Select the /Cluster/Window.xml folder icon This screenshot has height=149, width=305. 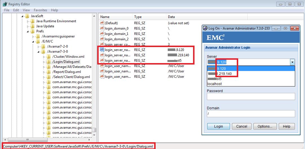coord(49,57)
